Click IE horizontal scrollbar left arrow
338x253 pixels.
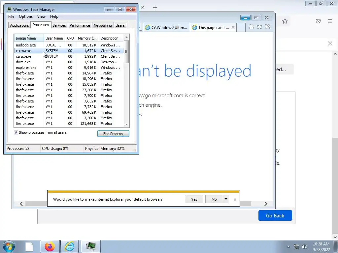point(21,204)
